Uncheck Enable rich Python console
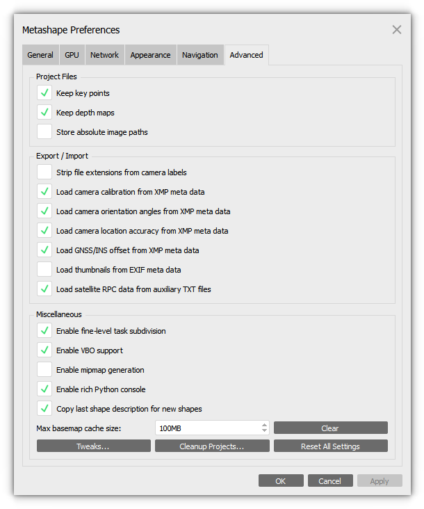The width and height of the screenshot is (424, 509). click(x=44, y=389)
